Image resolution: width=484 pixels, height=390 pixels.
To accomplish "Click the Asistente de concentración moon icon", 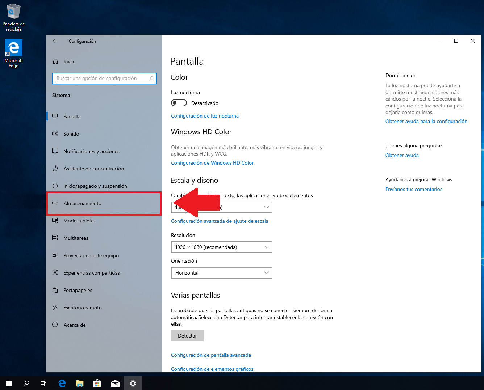I will pos(55,169).
